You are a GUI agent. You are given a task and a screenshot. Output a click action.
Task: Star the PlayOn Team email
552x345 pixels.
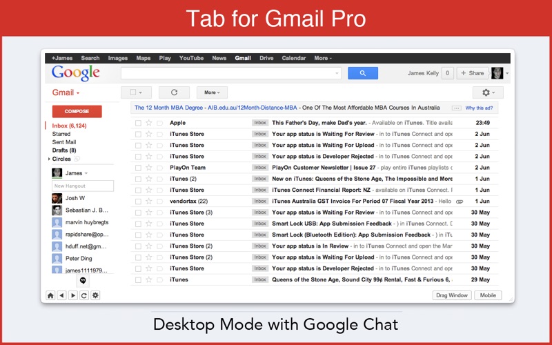(x=148, y=168)
